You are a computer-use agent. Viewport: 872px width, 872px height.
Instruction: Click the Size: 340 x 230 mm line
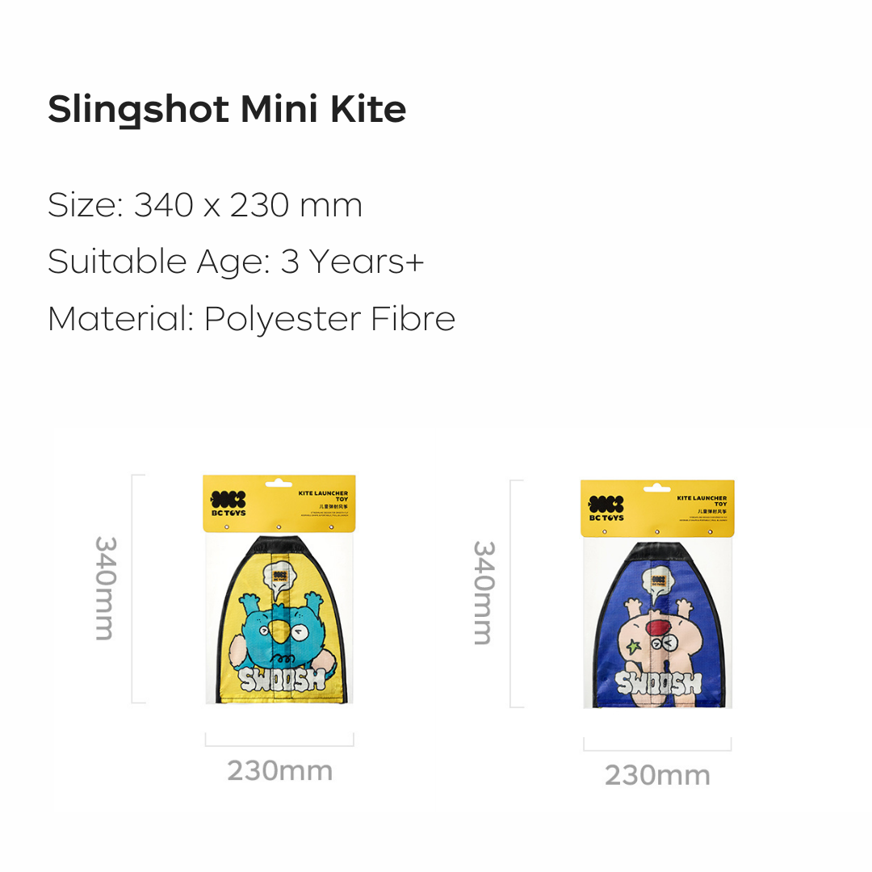[x=205, y=205]
